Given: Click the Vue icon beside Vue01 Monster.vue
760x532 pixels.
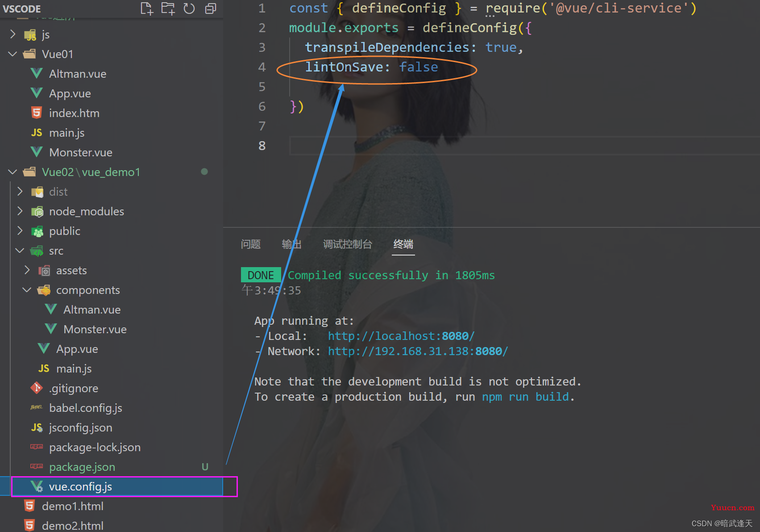Looking at the screenshot, I should pos(37,152).
